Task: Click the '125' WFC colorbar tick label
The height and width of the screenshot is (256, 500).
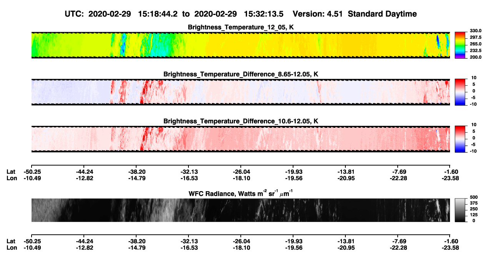Action: point(474,215)
